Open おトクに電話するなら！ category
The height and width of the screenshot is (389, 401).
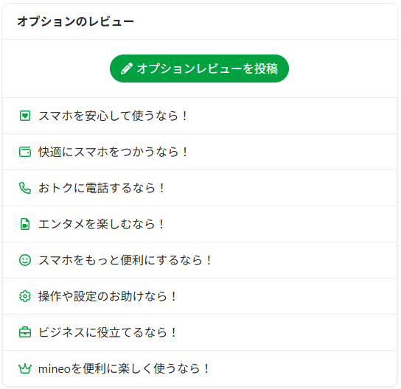pyautogui.click(x=200, y=188)
